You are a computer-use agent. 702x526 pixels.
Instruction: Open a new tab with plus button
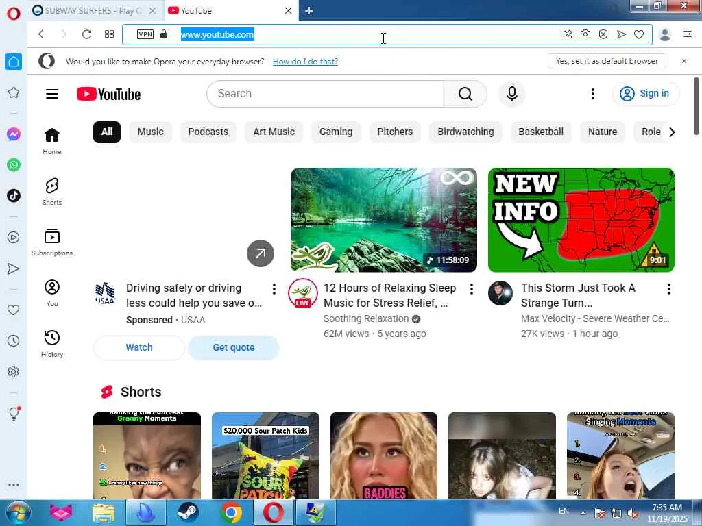[x=308, y=11]
